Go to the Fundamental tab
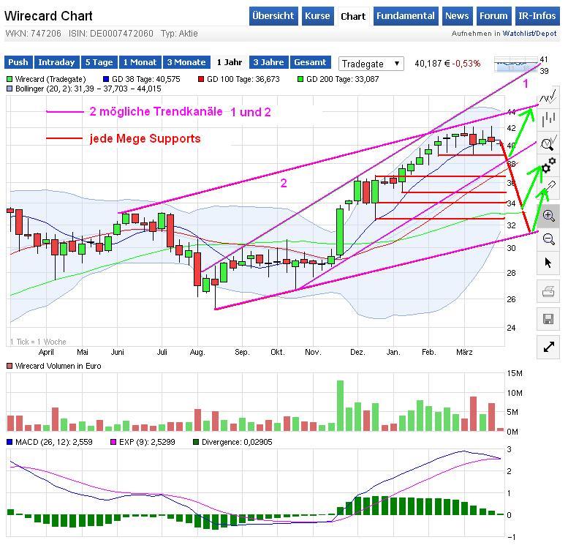 coord(406,16)
